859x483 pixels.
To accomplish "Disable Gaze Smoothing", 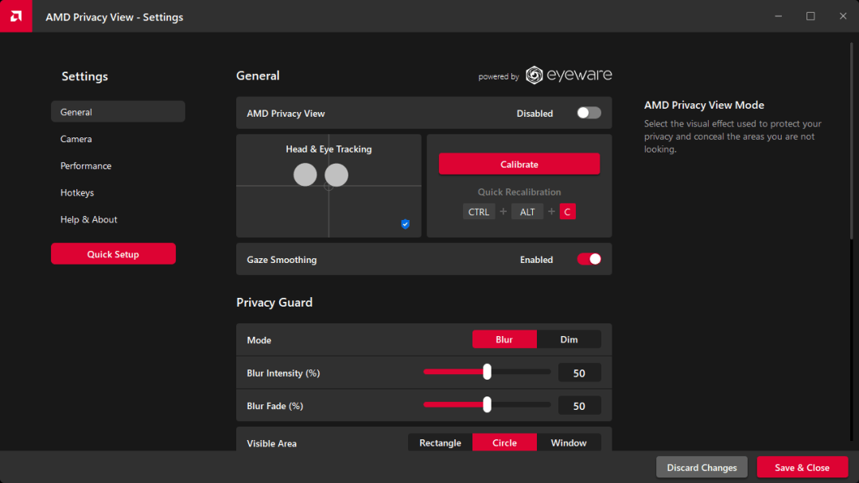I will pos(589,259).
